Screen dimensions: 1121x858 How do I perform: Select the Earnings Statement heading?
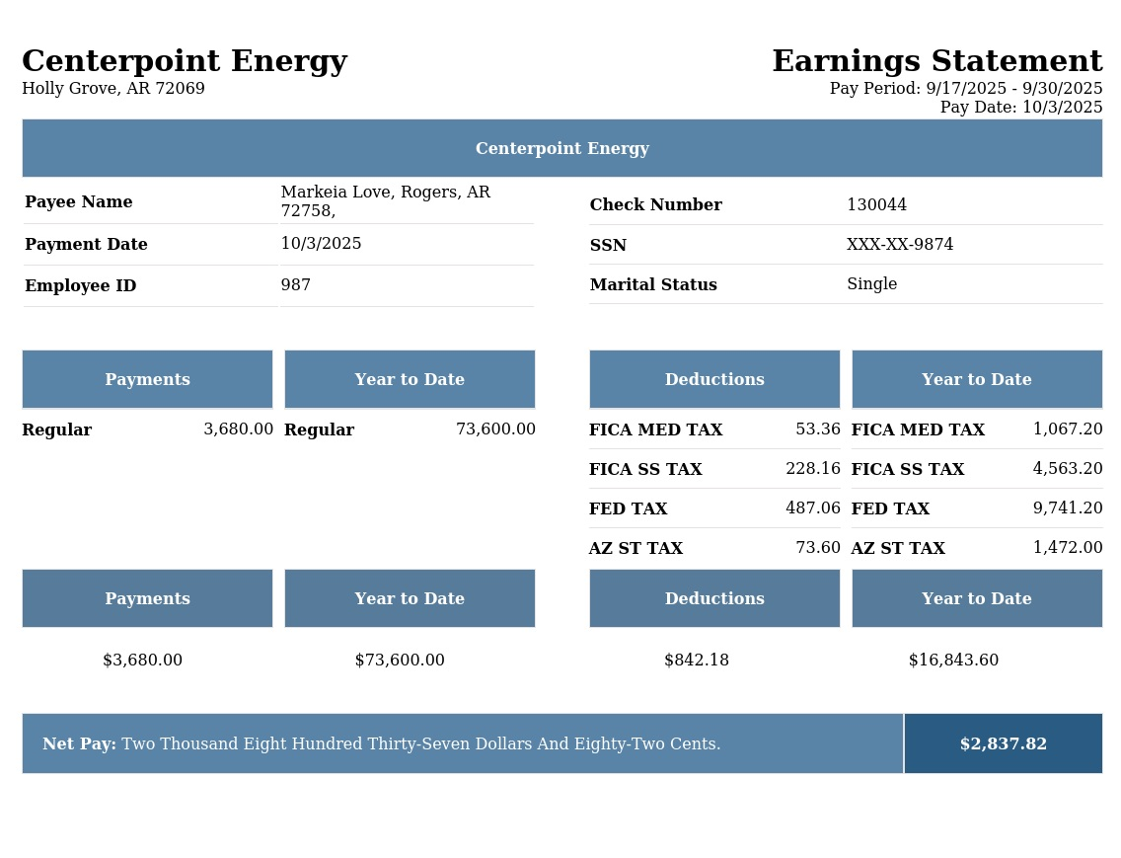937,61
